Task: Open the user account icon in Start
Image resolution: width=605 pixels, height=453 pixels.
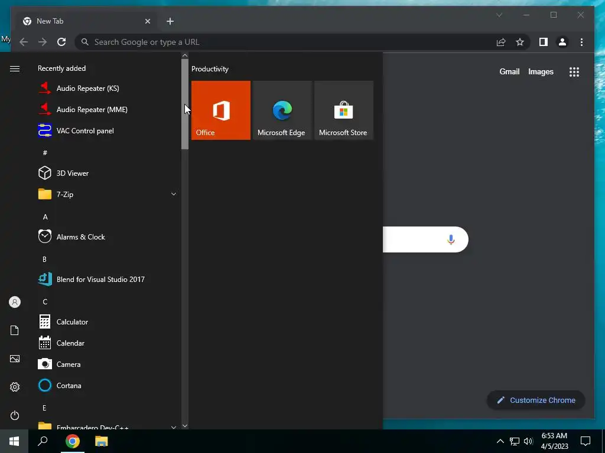Action: click(15, 302)
